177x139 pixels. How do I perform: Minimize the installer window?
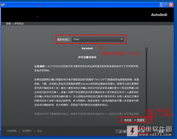pyautogui.click(x=162, y=5)
